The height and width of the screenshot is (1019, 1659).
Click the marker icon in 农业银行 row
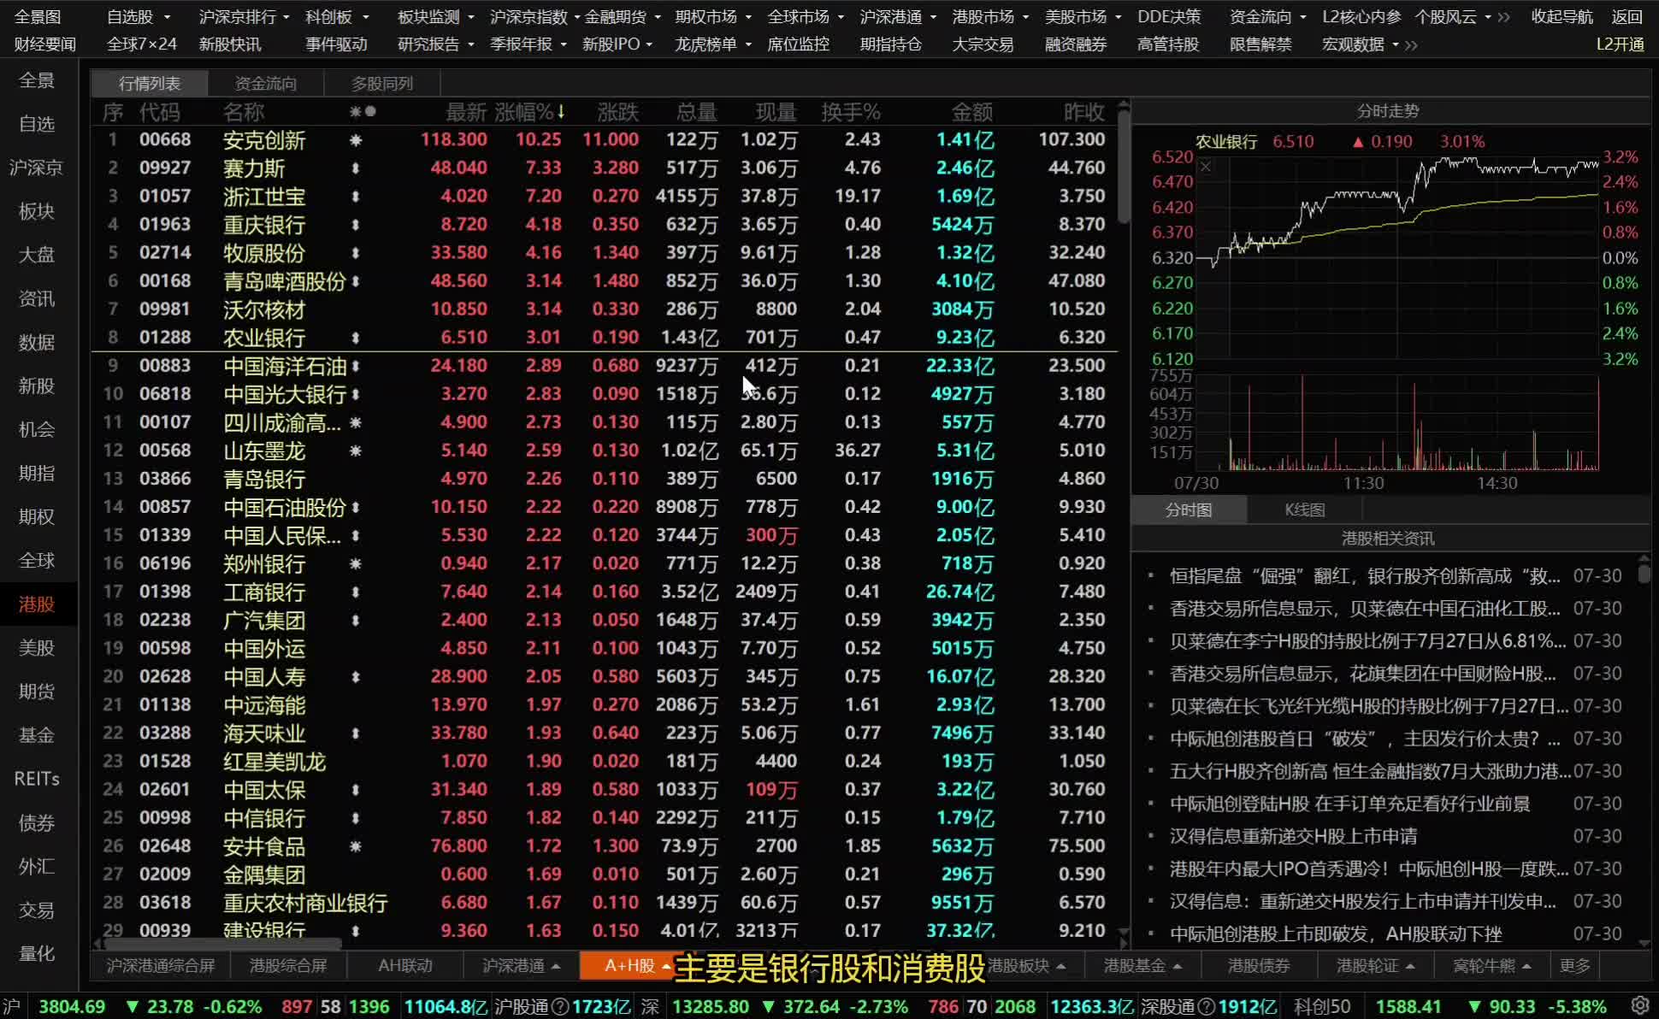[x=356, y=337]
